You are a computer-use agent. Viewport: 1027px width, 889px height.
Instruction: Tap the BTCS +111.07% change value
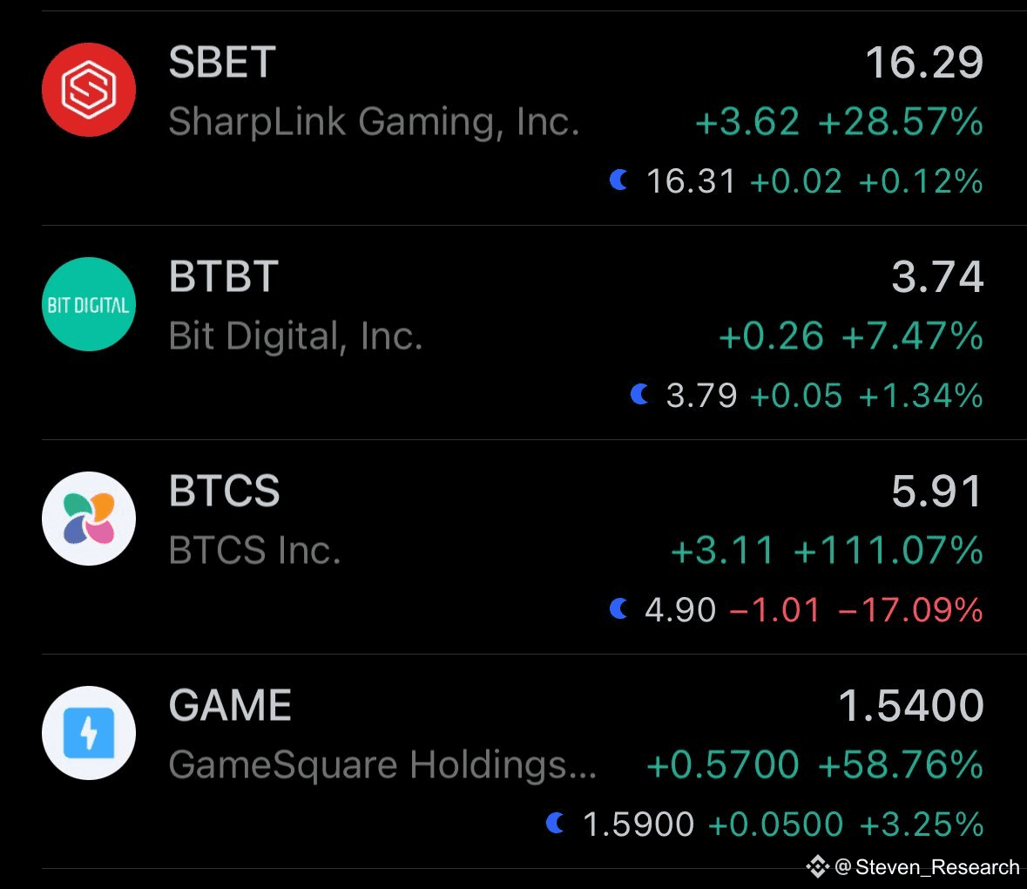(888, 551)
